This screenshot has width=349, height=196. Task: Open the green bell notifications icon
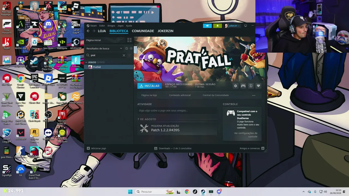pos(217,26)
